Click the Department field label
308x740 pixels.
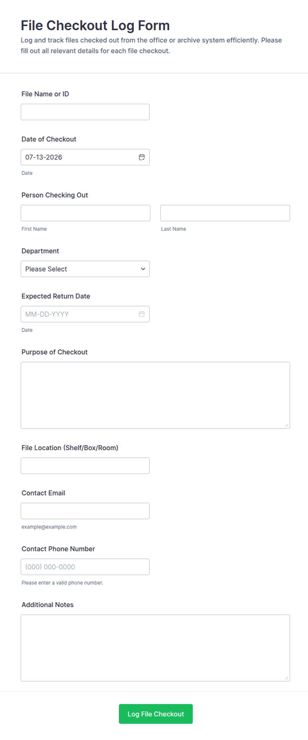click(x=40, y=251)
